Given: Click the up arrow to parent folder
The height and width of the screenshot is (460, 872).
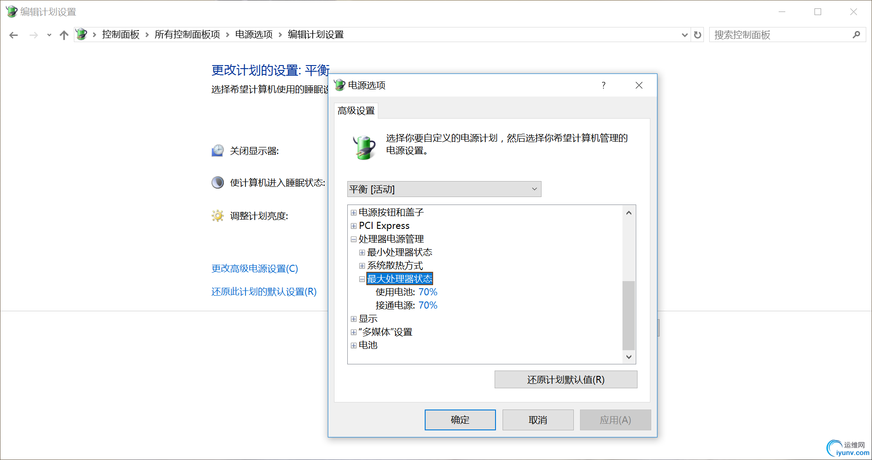Looking at the screenshot, I should point(64,35).
